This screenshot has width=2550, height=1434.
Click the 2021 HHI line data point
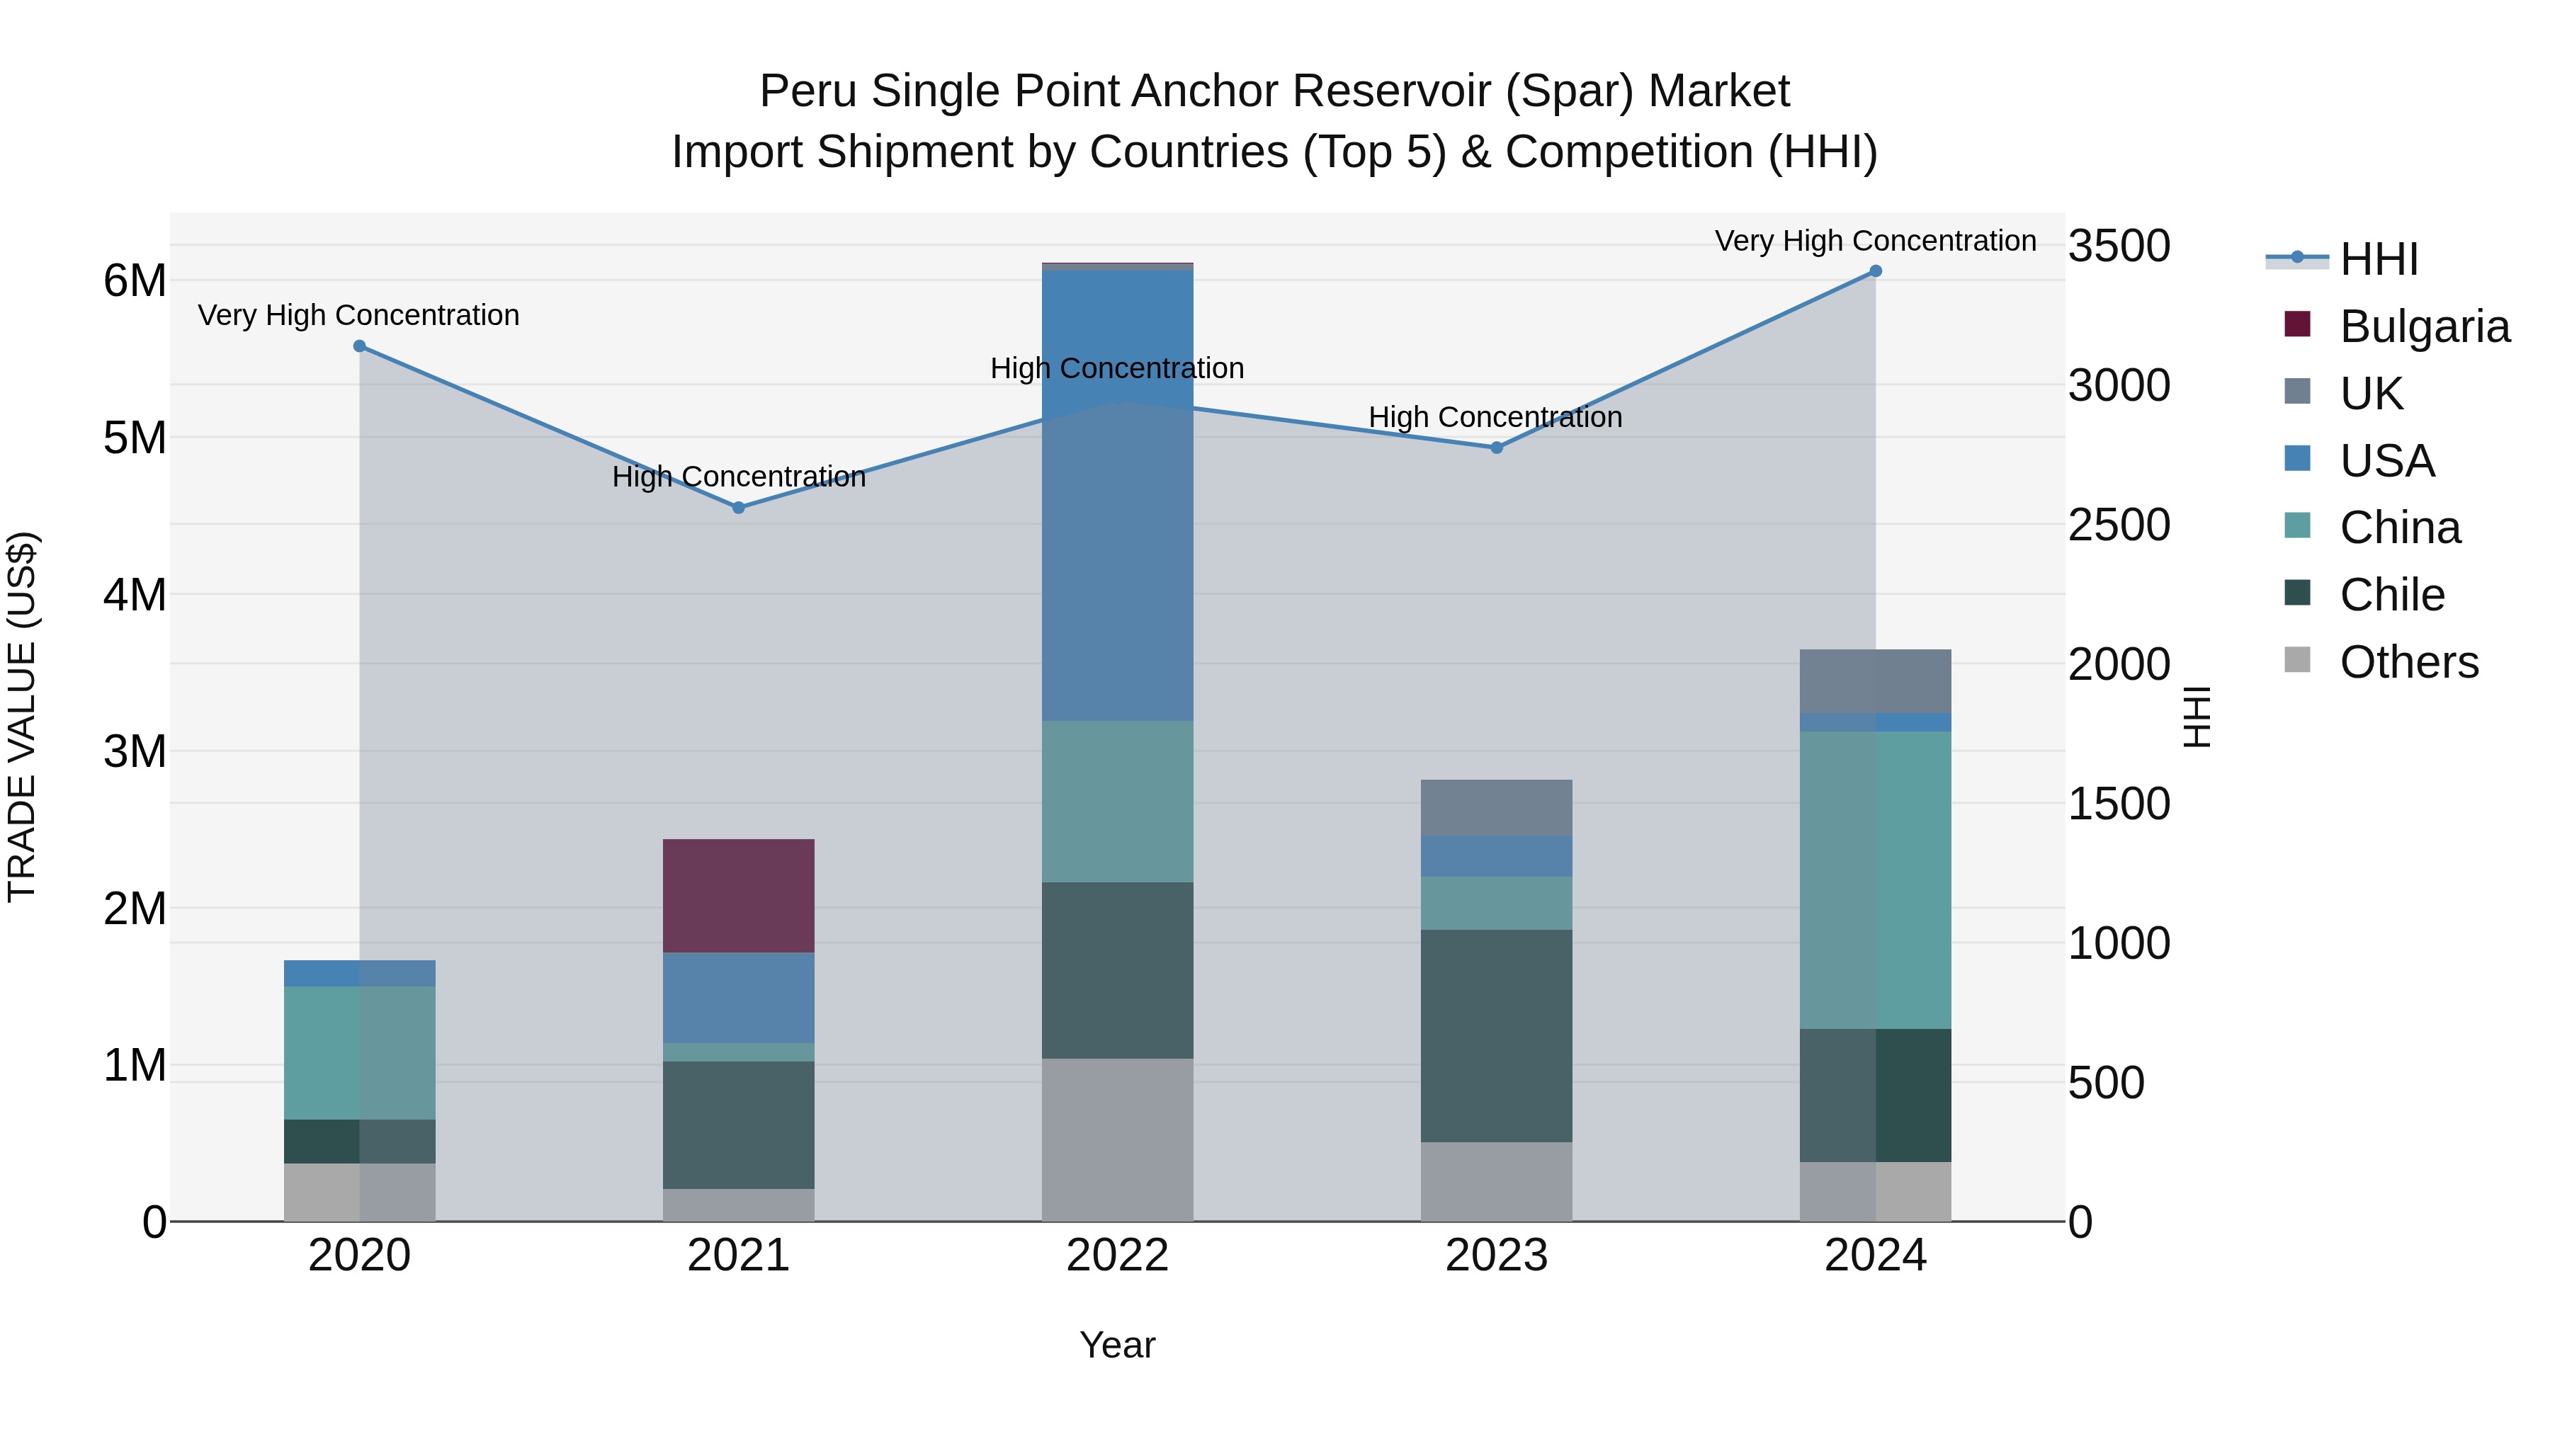coord(739,508)
